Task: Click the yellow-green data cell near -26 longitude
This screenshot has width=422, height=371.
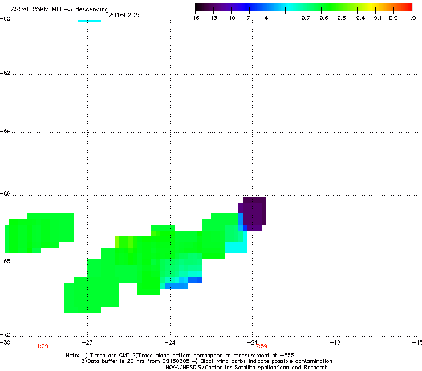Action: pos(117,242)
